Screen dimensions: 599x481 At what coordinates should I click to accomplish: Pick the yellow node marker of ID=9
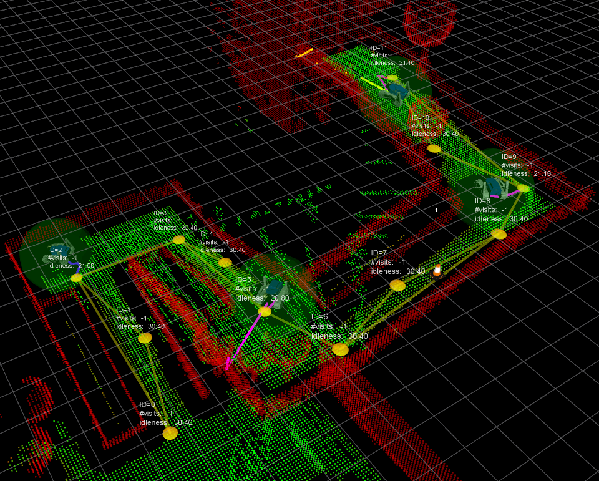tap(524, 188)
